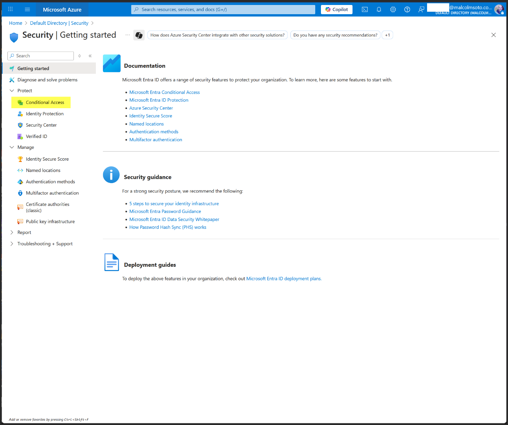Open the help question mark icon
Viewport: 508px width, 425px height.
tap(407, 10)
